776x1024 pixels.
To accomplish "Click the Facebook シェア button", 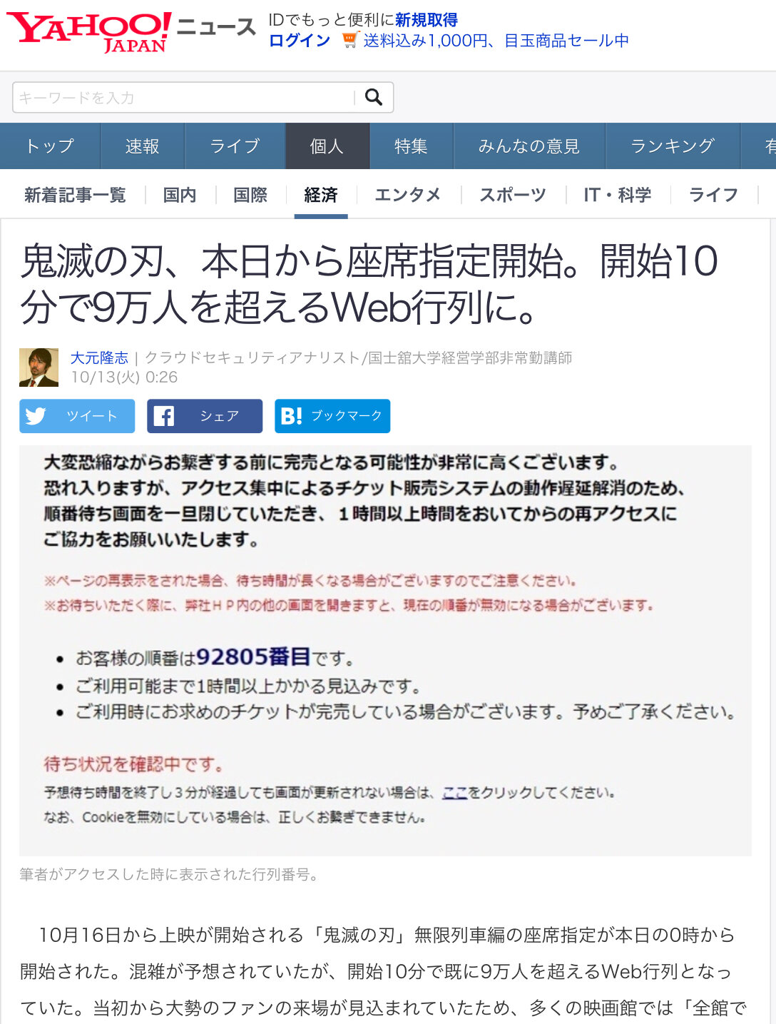I will 205,416.
